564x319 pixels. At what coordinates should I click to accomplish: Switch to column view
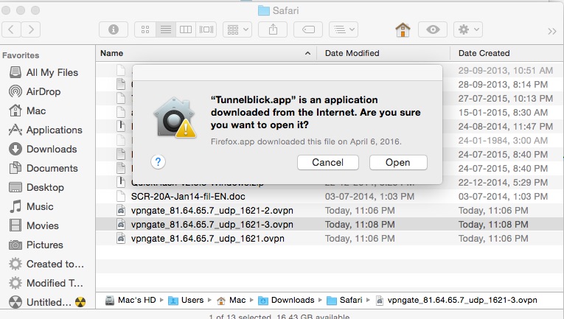[x=186, y=29]
